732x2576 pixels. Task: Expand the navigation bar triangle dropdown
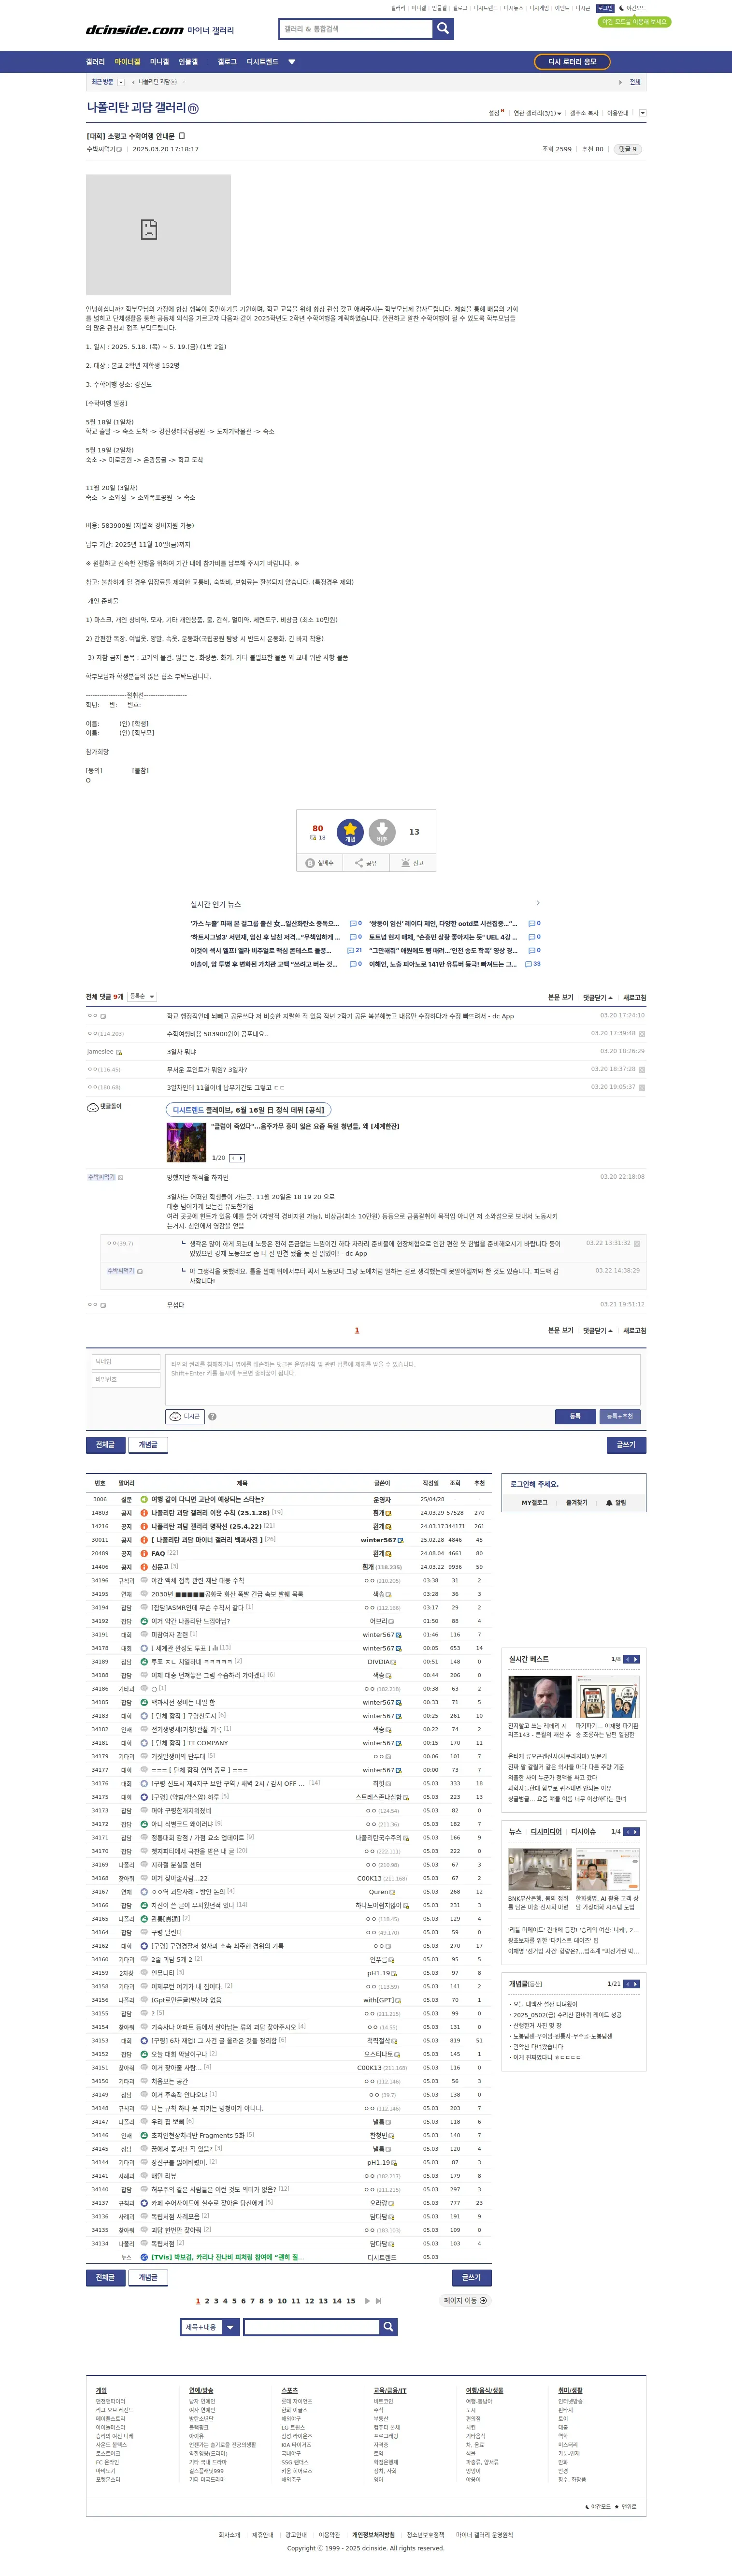point(292,62)
